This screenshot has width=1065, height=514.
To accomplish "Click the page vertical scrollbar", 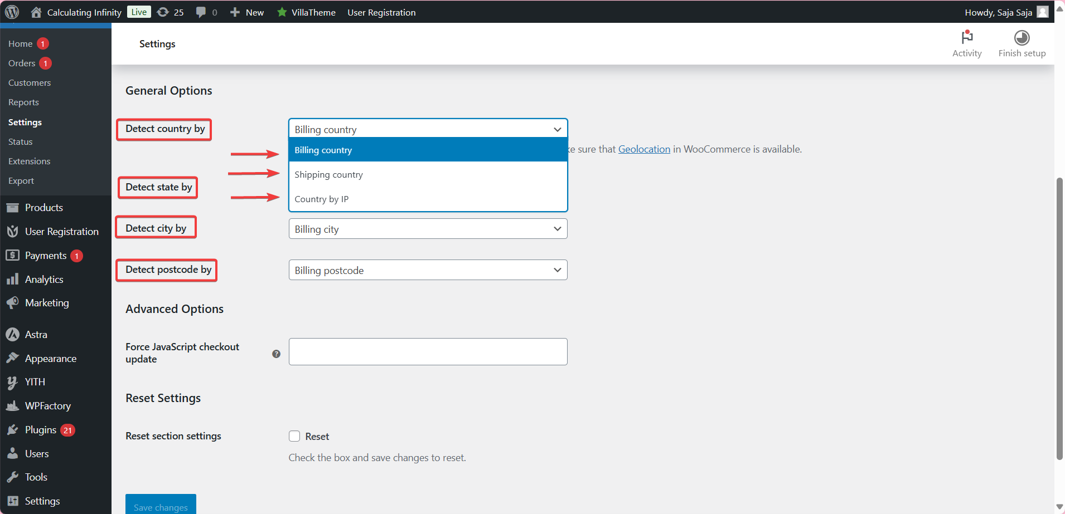I will (x=1059, y=319).
